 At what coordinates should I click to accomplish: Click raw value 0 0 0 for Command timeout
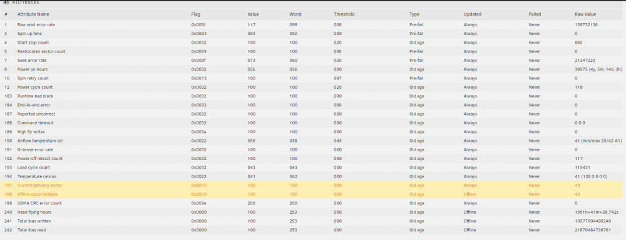pos(580,122)
